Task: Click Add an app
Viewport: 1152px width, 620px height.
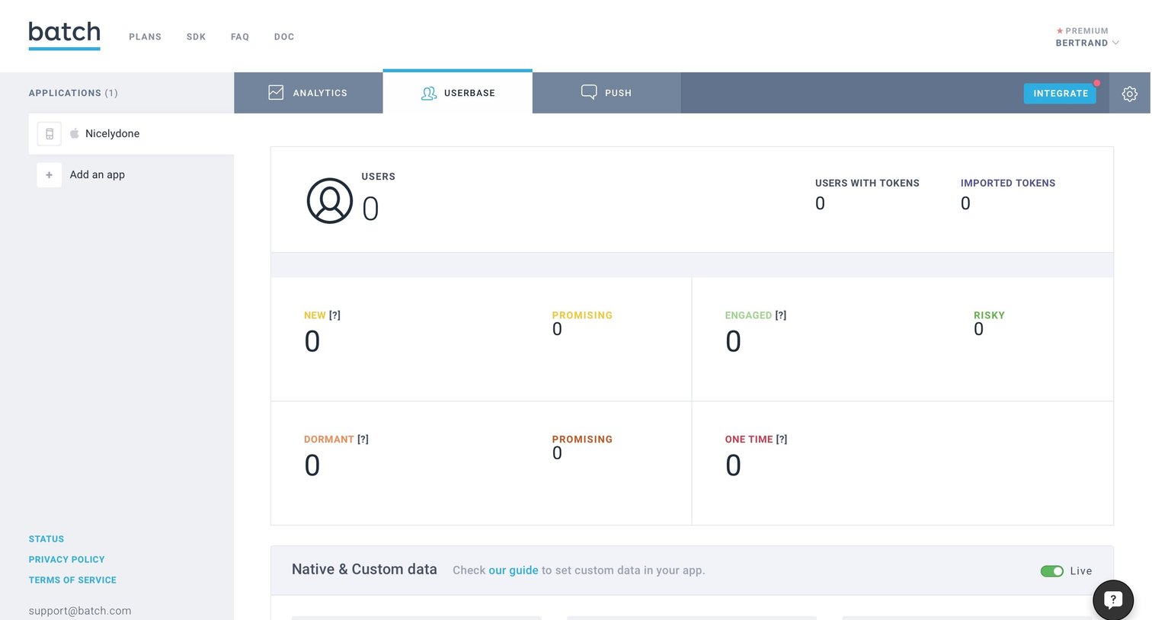Action: click(x=98, y=174)
